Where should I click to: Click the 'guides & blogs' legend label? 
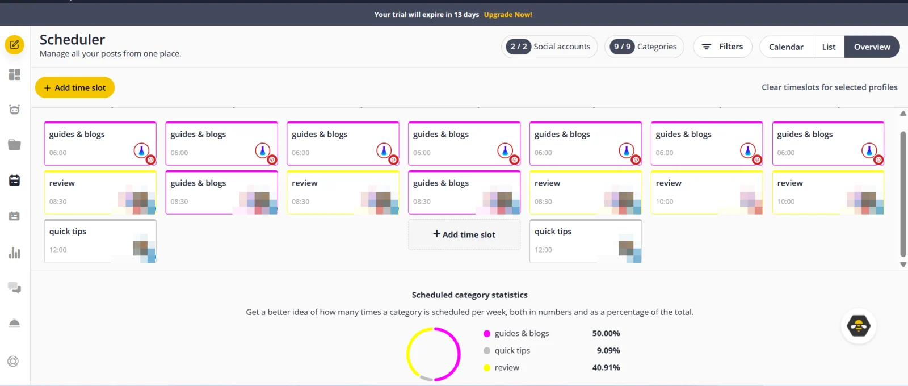(522, 333)
